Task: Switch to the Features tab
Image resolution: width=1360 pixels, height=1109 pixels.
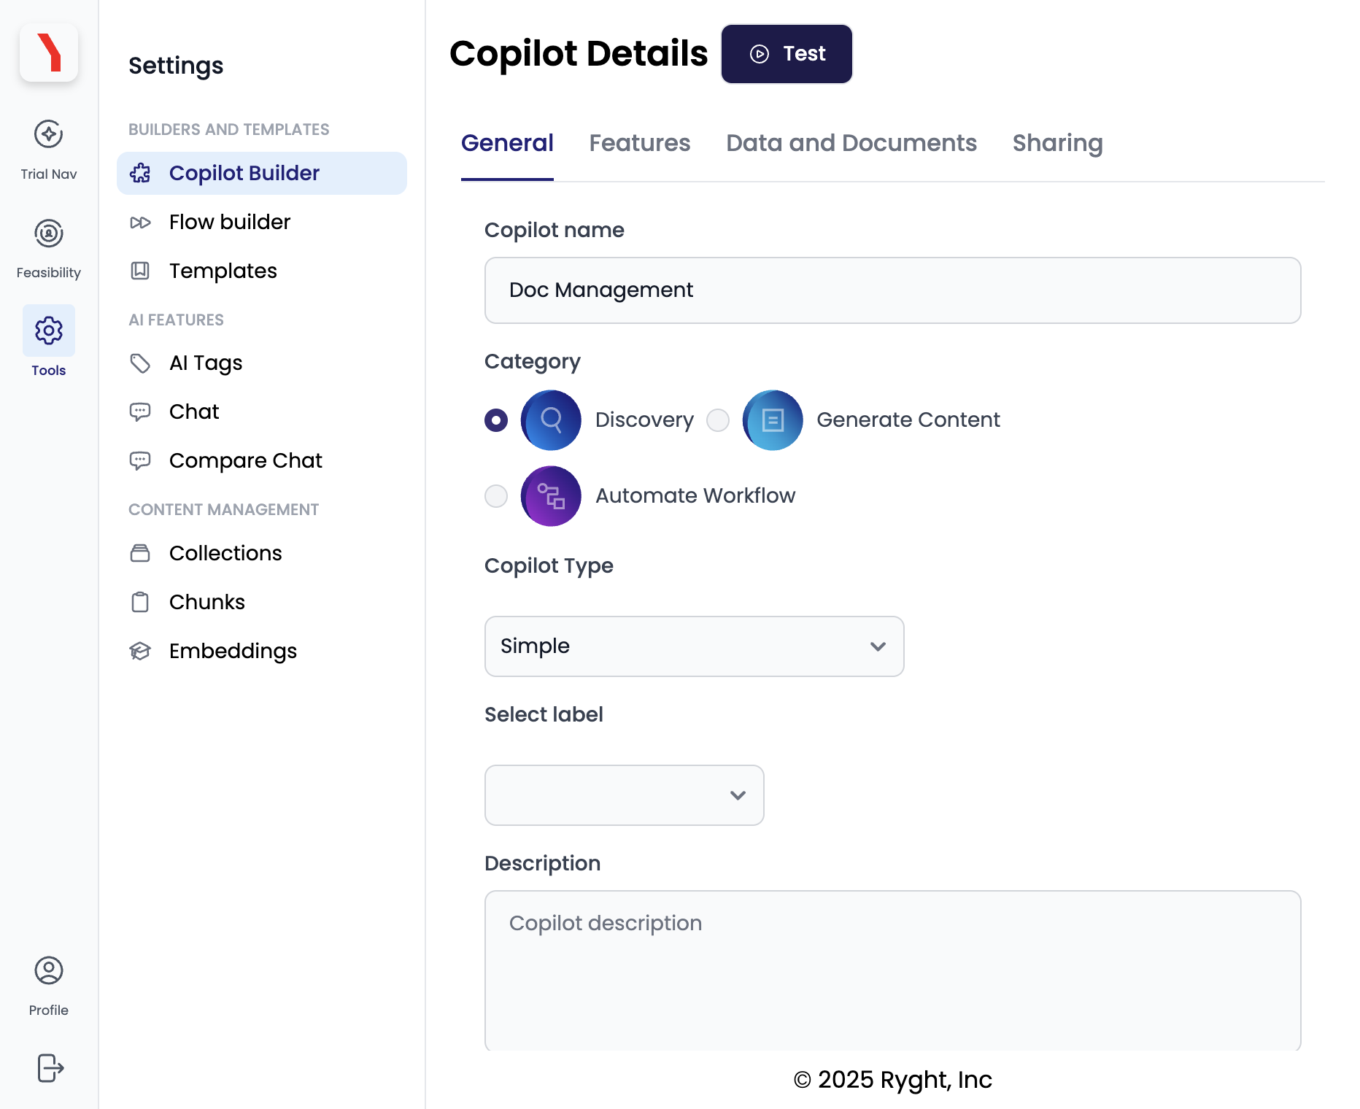Action: [640, 143]
